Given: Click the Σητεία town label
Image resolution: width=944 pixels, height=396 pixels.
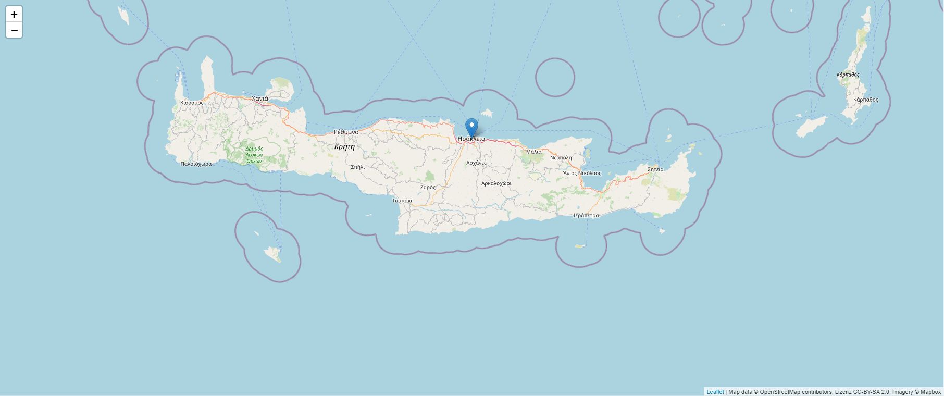Looking at the screenshot, I should [x=655, y=169].
